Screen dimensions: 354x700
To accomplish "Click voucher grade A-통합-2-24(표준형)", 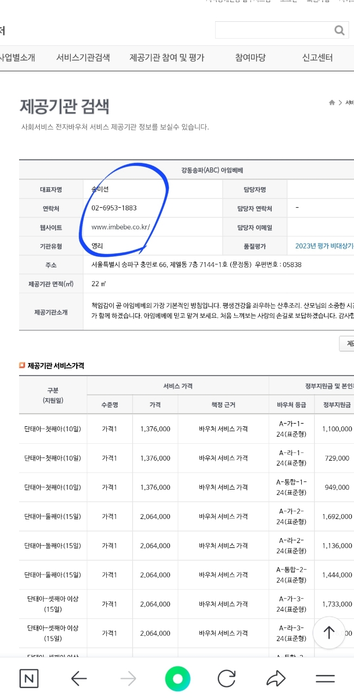I will pos(291,575).
